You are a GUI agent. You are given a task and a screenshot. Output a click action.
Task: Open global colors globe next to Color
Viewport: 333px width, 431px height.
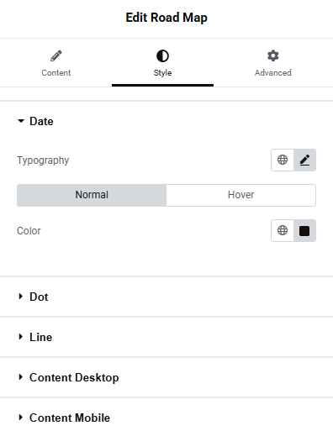pyautogui.click(x=283, y=230)
